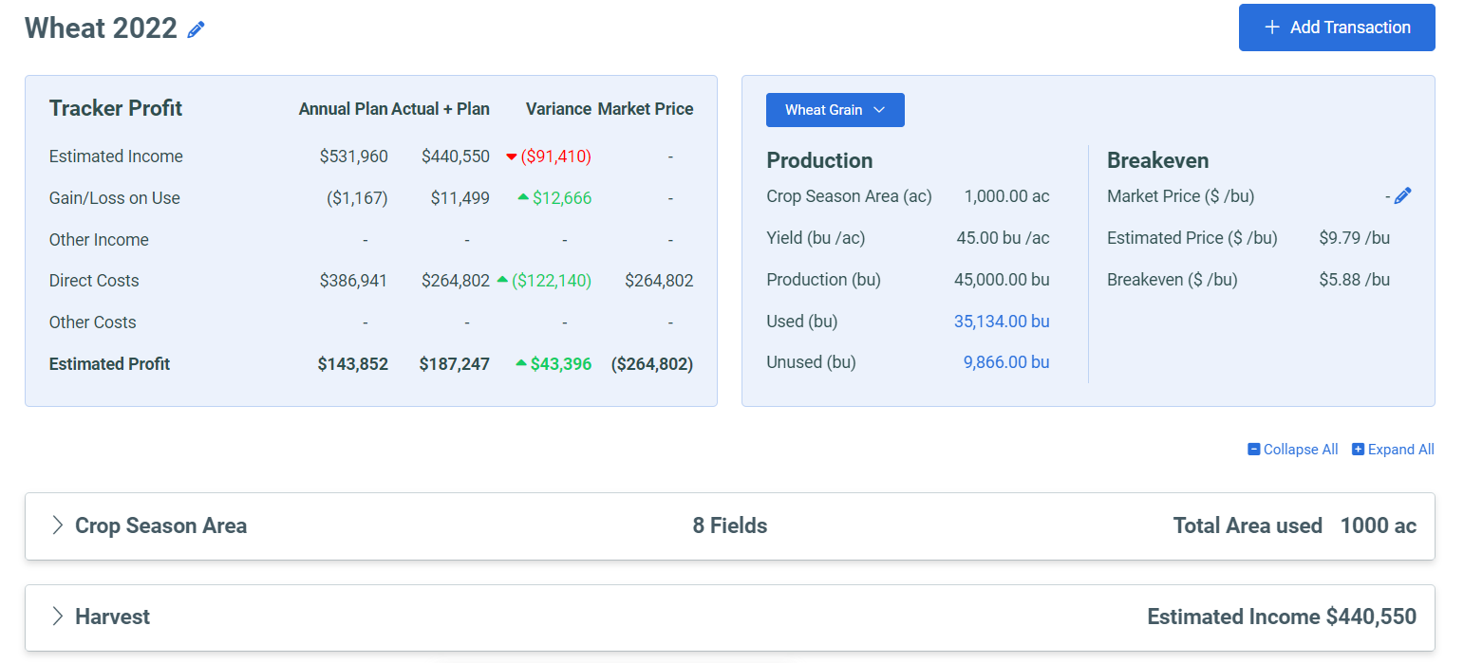
Task: Click the Collapse All minus square icon
Action: coord(1254,449)
